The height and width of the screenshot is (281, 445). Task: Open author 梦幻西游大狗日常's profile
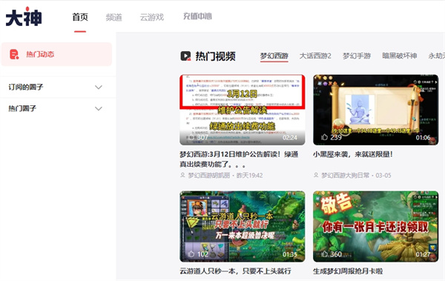346,176
